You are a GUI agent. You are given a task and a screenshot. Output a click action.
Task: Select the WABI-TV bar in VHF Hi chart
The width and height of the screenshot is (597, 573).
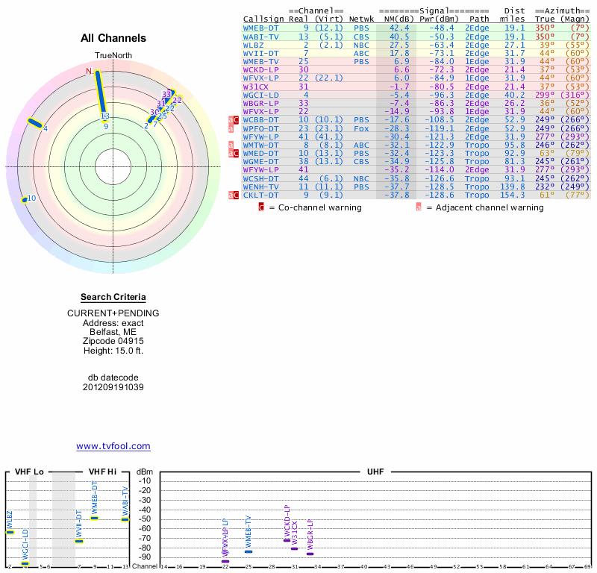[125, 519]
